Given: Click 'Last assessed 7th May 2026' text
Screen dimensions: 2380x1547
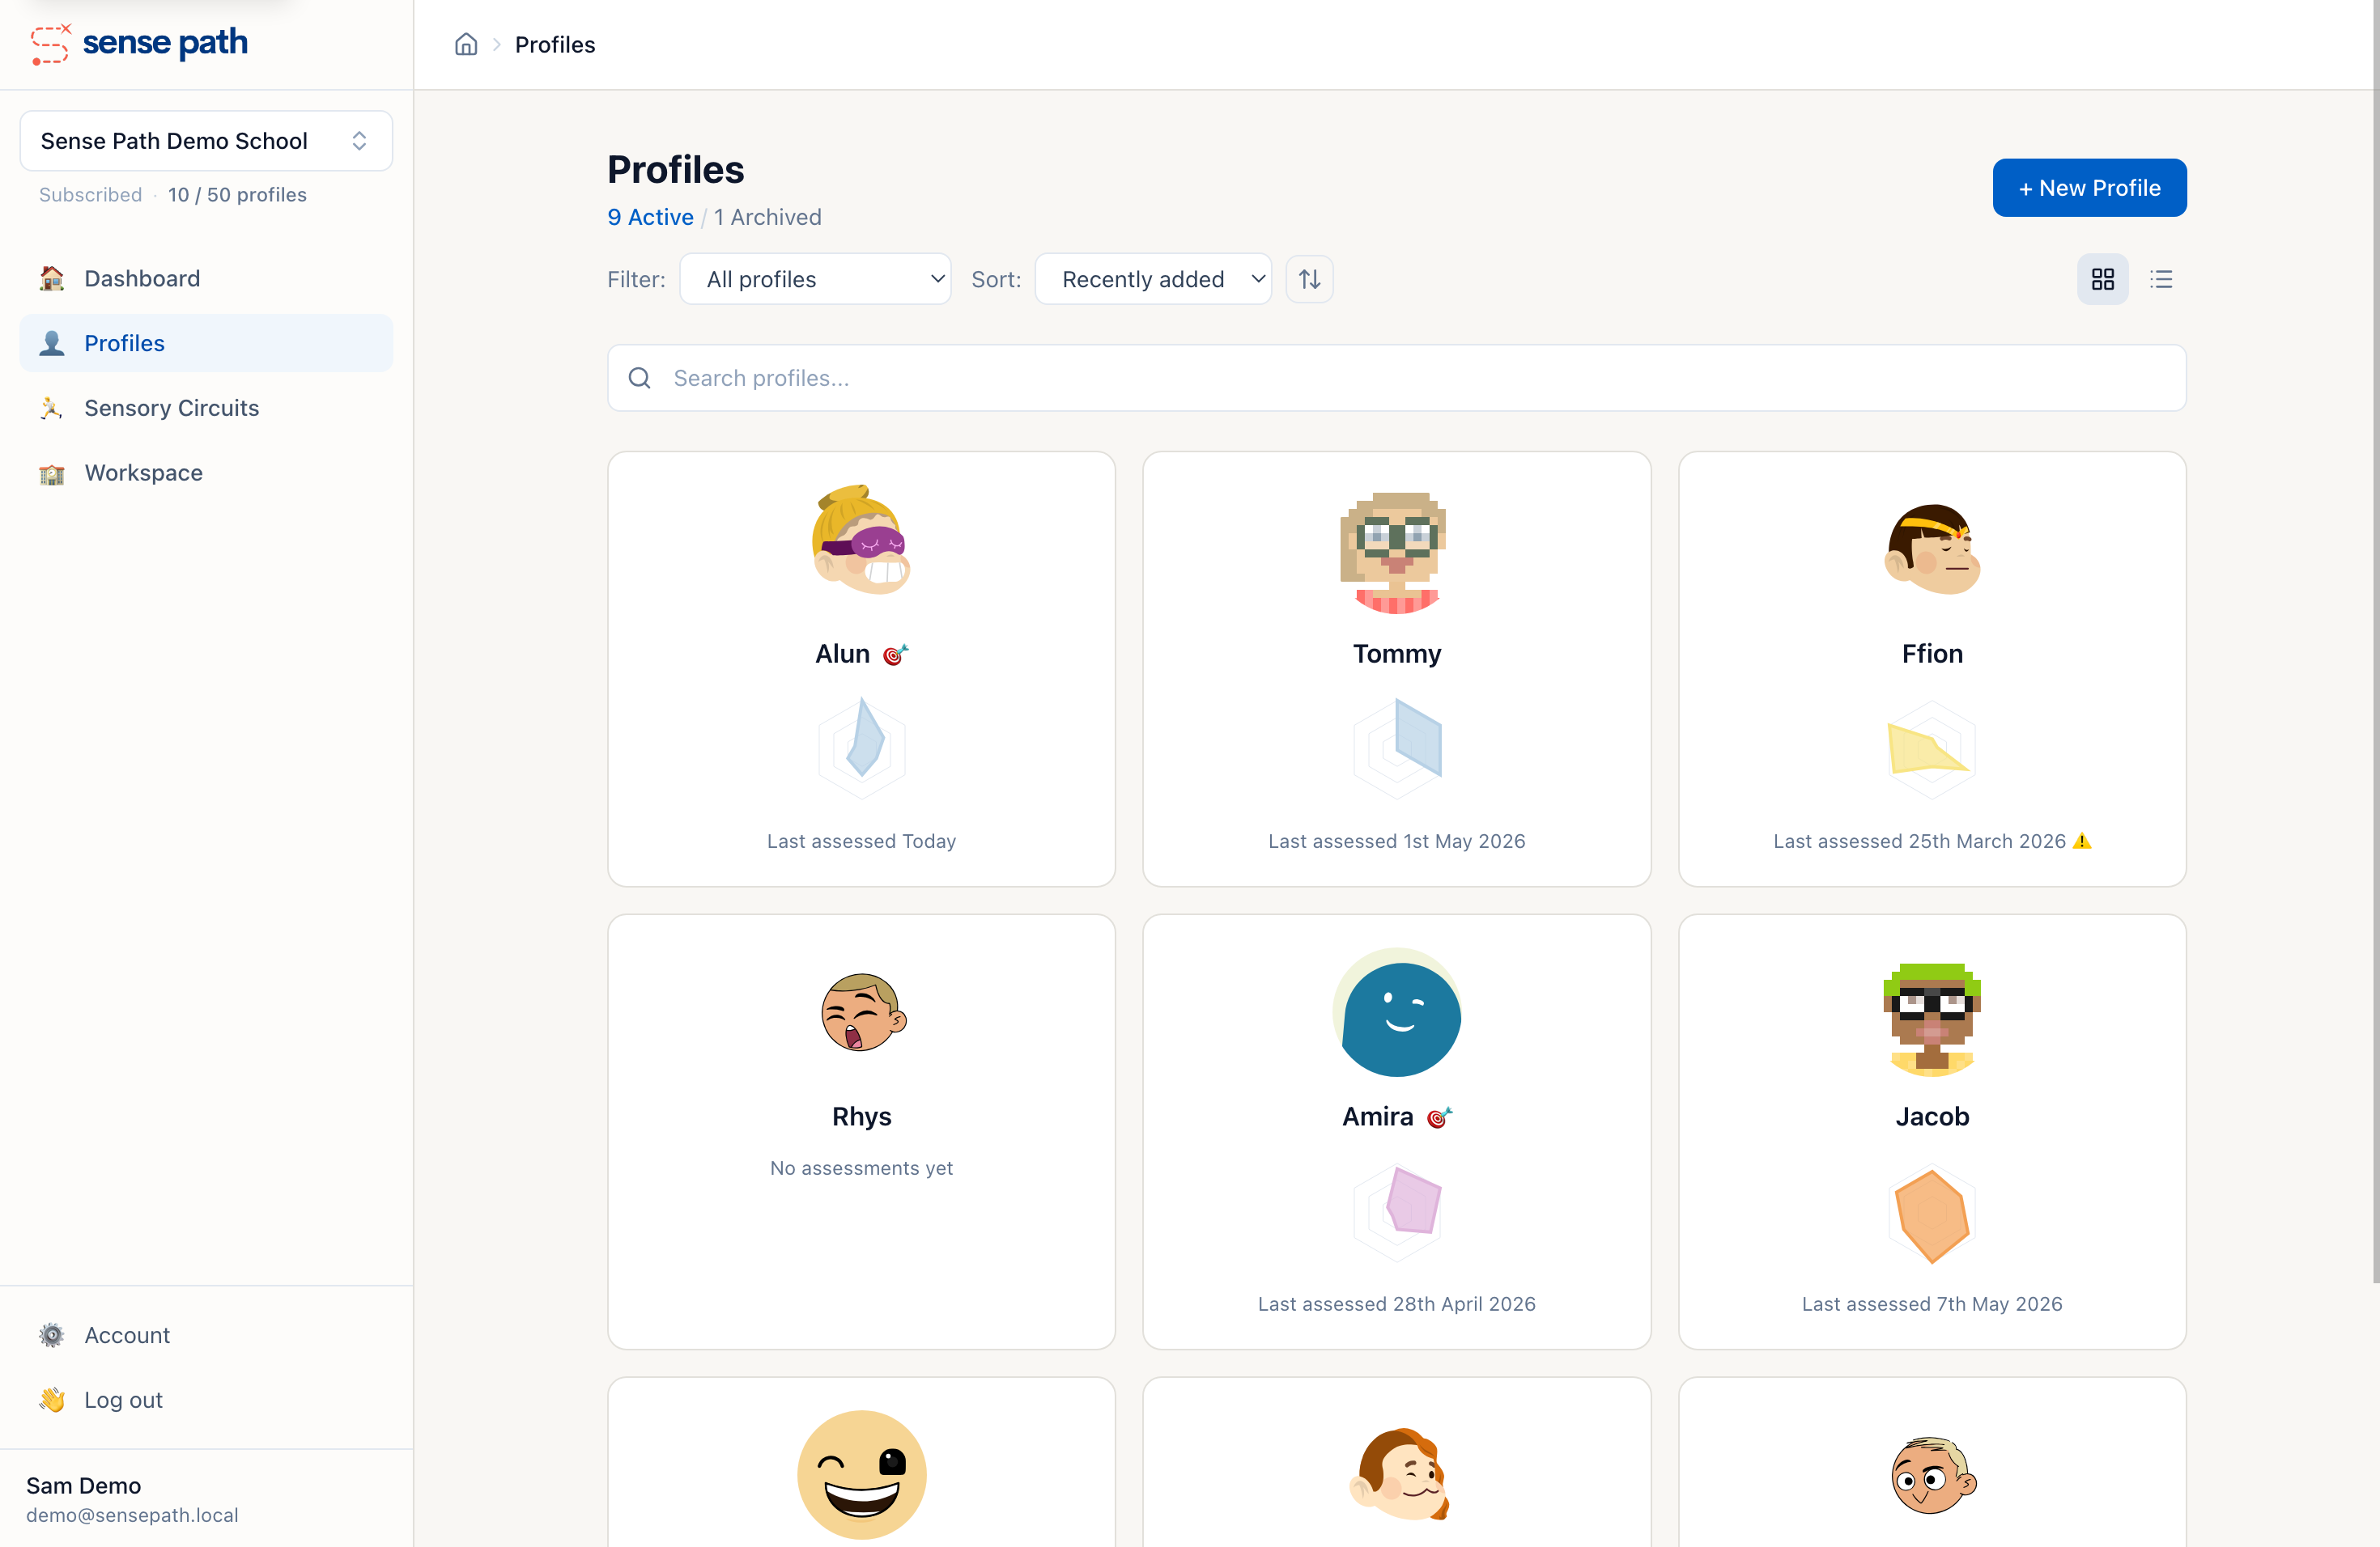Looking at the screenshot, I should pyautogui.click(x=1932, y=1303).
